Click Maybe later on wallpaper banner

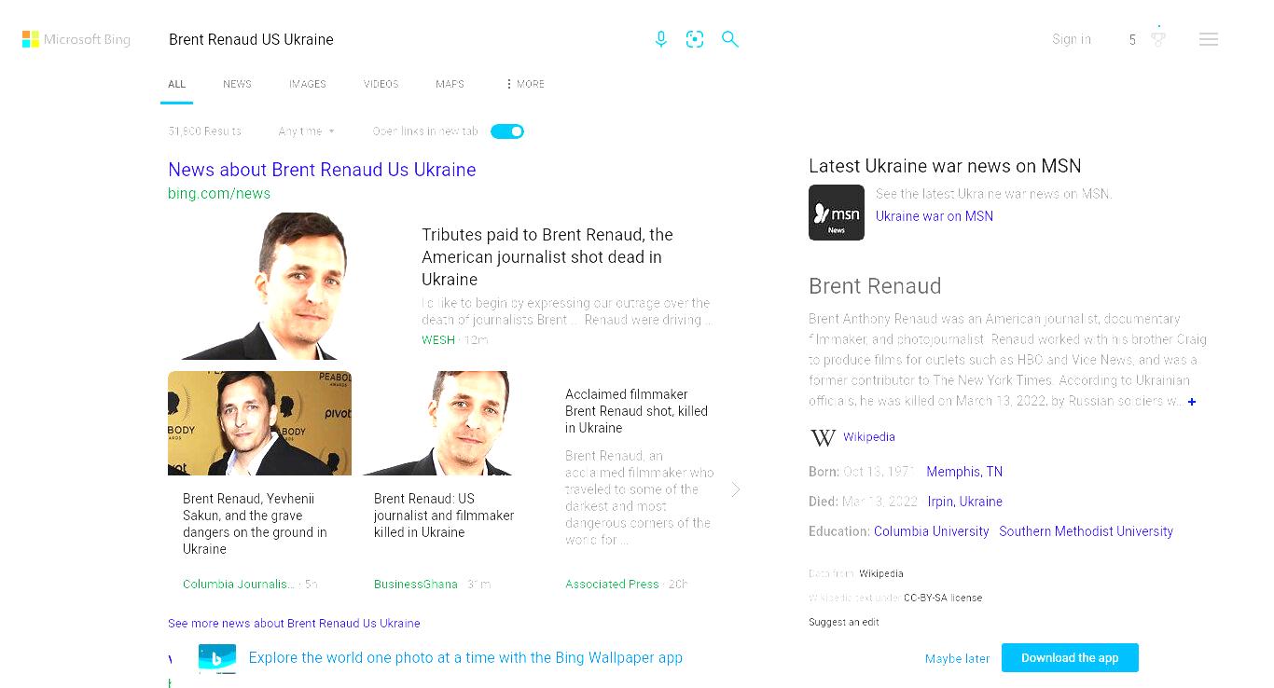pos(957,658)
